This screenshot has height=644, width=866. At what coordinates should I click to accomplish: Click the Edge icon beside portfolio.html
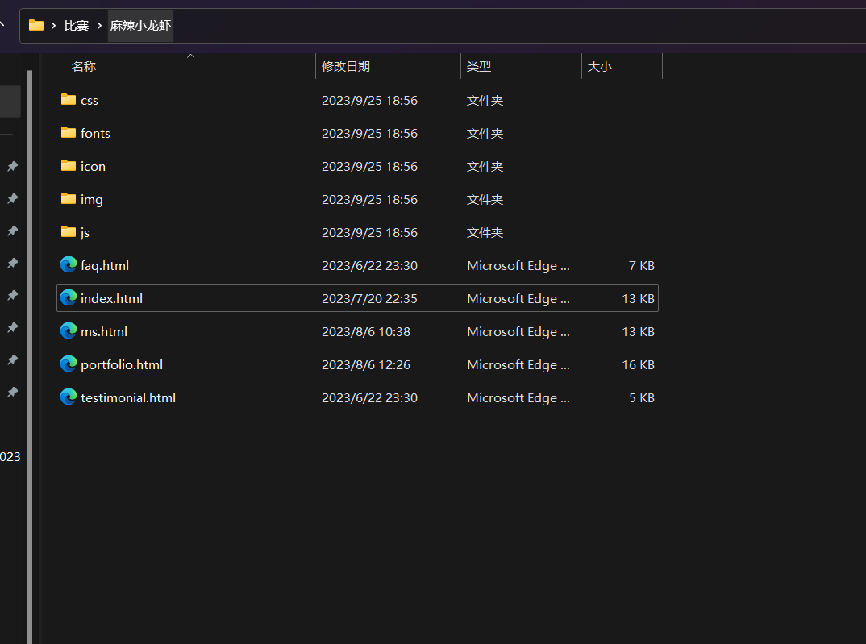pos(69,364)
